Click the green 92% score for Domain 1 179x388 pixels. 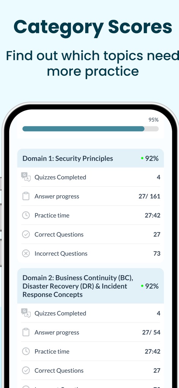coord(150,158)
